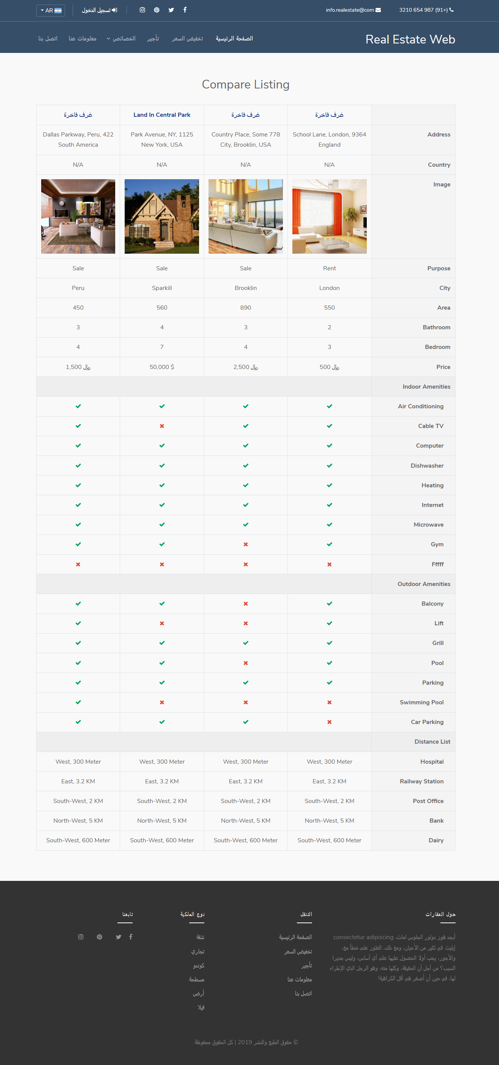Open the Twitter icon in the top header
The image size is (499, 1065).
(x=171, y=10)
